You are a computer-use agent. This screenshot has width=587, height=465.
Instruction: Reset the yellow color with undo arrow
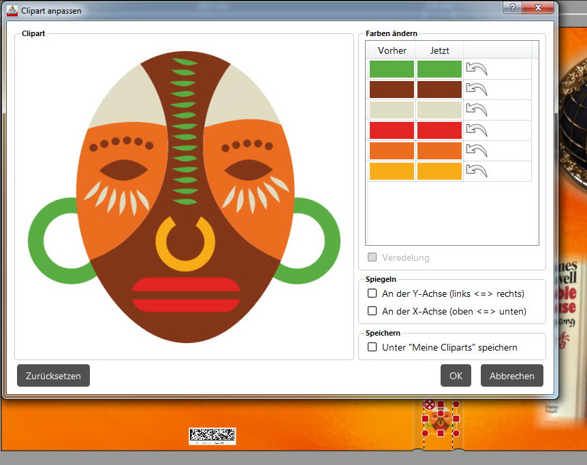click(477, 171)
